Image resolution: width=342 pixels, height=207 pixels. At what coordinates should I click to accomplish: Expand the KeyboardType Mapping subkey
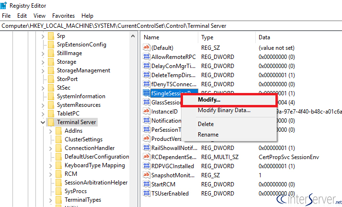[x=51, y=166]
